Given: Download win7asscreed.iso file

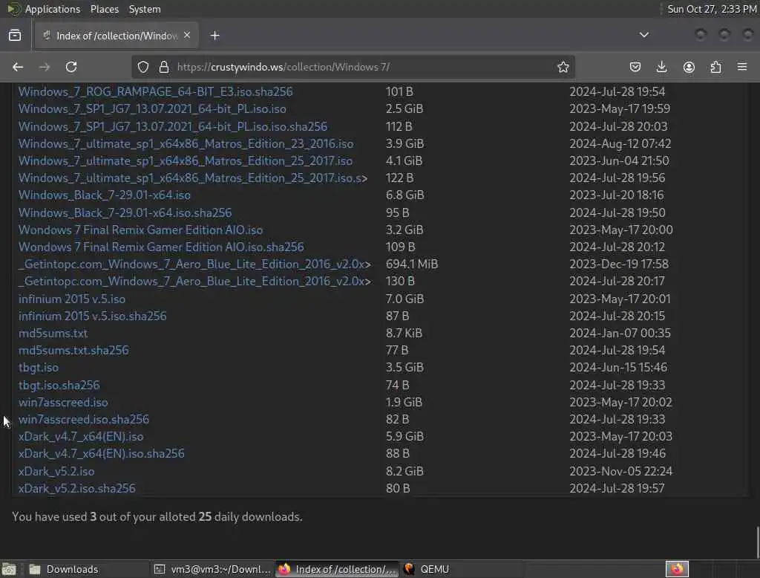Looking at the screenshot, I should tap(63, 403).
